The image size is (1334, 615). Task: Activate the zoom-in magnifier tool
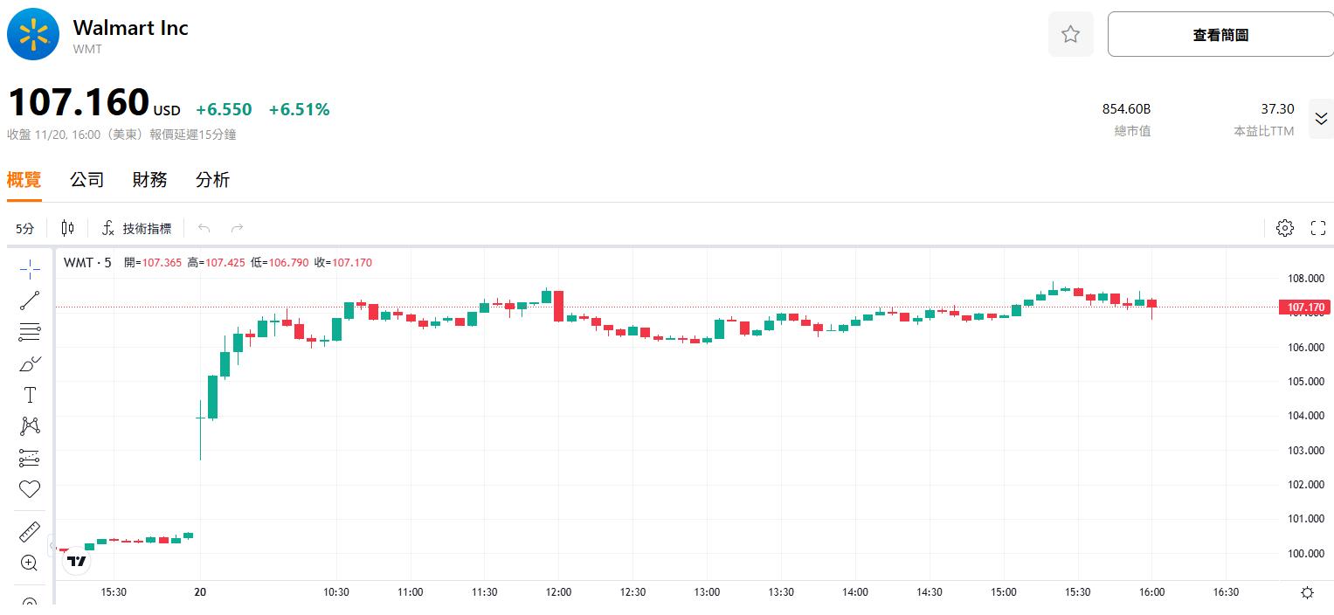point(30,563)
